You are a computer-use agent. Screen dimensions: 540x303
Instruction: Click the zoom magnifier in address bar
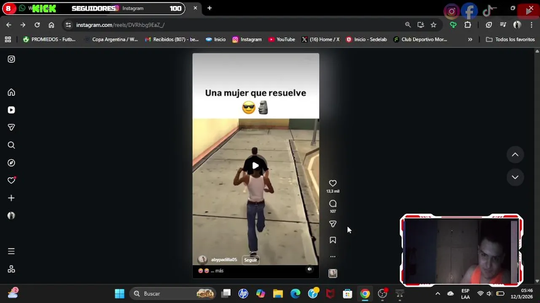(x=408, y=25)
